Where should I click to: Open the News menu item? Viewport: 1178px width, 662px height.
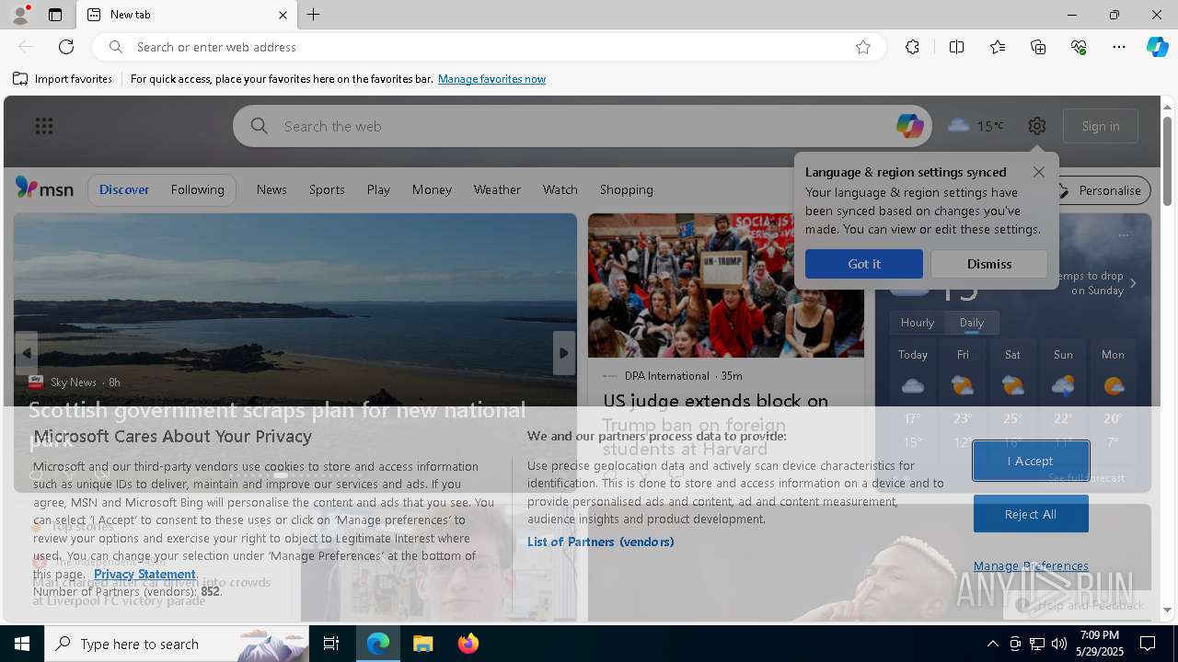(271, 189)
